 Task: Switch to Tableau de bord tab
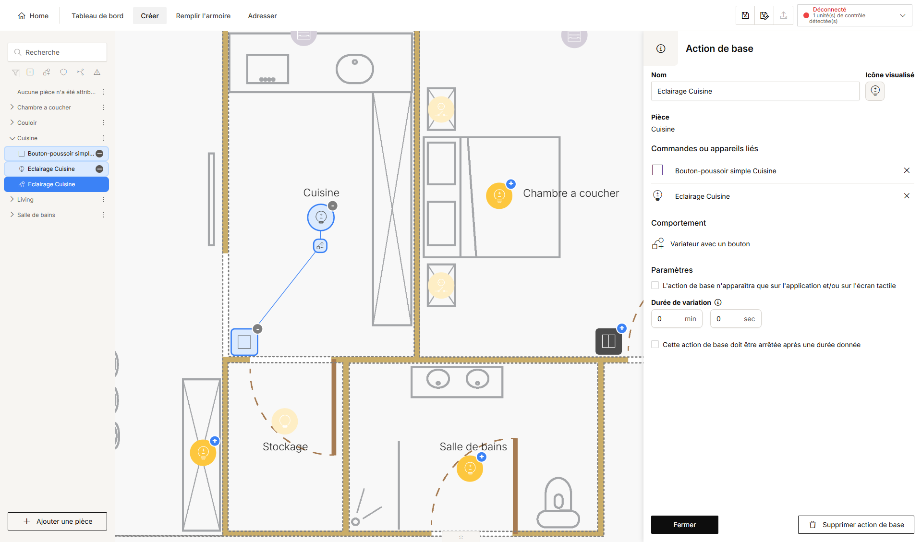(x=97, y=16)
